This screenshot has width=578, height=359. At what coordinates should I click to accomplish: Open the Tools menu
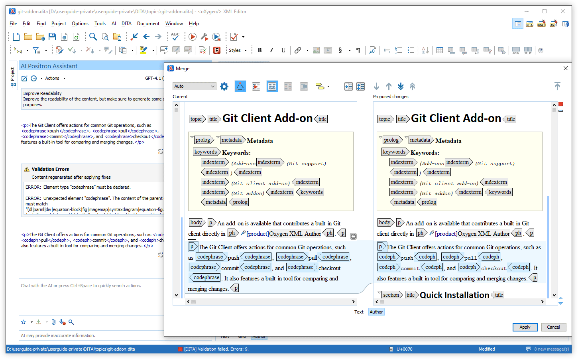tap(100, 24)
